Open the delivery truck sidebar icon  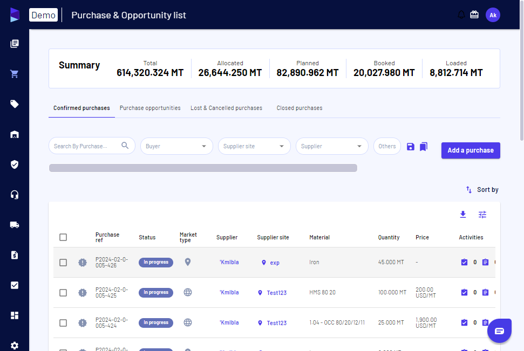[15, 225]
